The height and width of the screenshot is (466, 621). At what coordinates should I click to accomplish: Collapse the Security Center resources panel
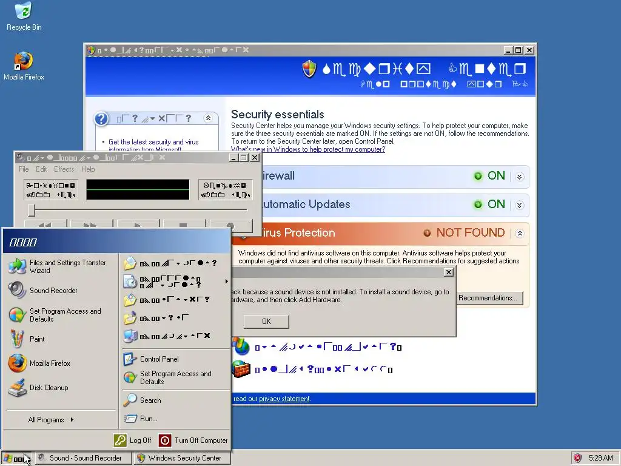pos(208,118)
